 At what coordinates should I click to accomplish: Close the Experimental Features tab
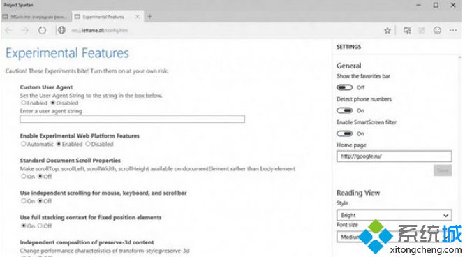click(x=138, y=17)
